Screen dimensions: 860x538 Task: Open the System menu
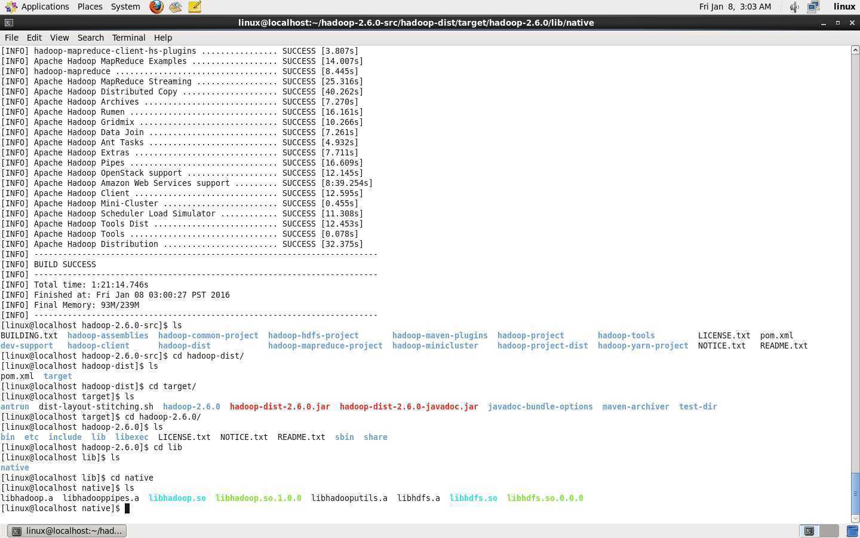tap(125, 7)
